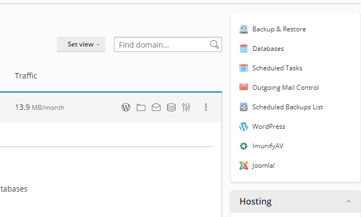
Task: Open WordPress icon in the domain row
Action: (126, 107)
